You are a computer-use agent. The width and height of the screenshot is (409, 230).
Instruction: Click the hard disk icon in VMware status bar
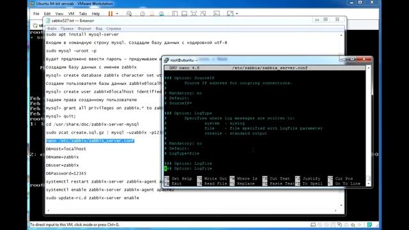pyautogui.click(x=313, y=224)
